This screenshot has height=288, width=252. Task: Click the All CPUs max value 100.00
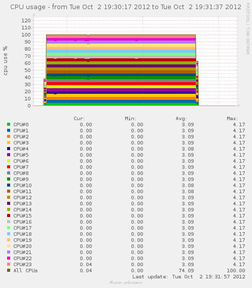coord(236,270)
